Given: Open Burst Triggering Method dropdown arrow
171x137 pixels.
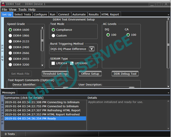Looking at the screenshot, I should point(92,49).
